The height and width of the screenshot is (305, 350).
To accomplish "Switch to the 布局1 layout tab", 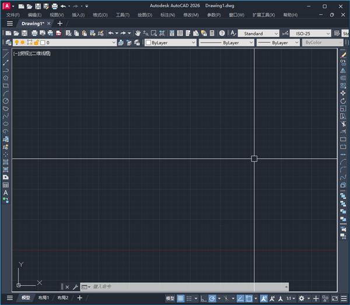I will pos(43,298).
